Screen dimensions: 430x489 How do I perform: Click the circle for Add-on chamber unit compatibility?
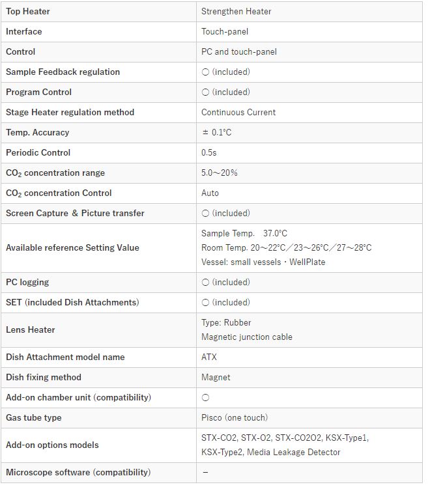click(x=206, y=397)
